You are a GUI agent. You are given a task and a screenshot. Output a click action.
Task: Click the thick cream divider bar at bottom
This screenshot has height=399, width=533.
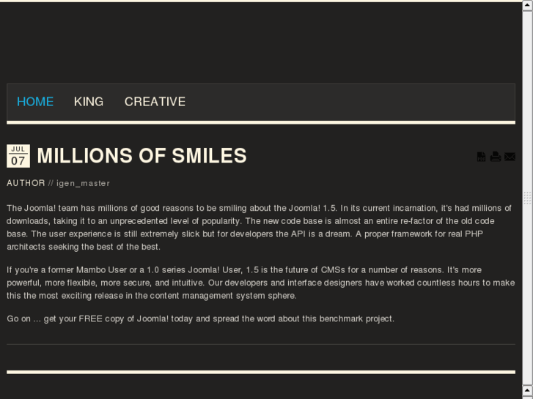[x=260, y=372]
